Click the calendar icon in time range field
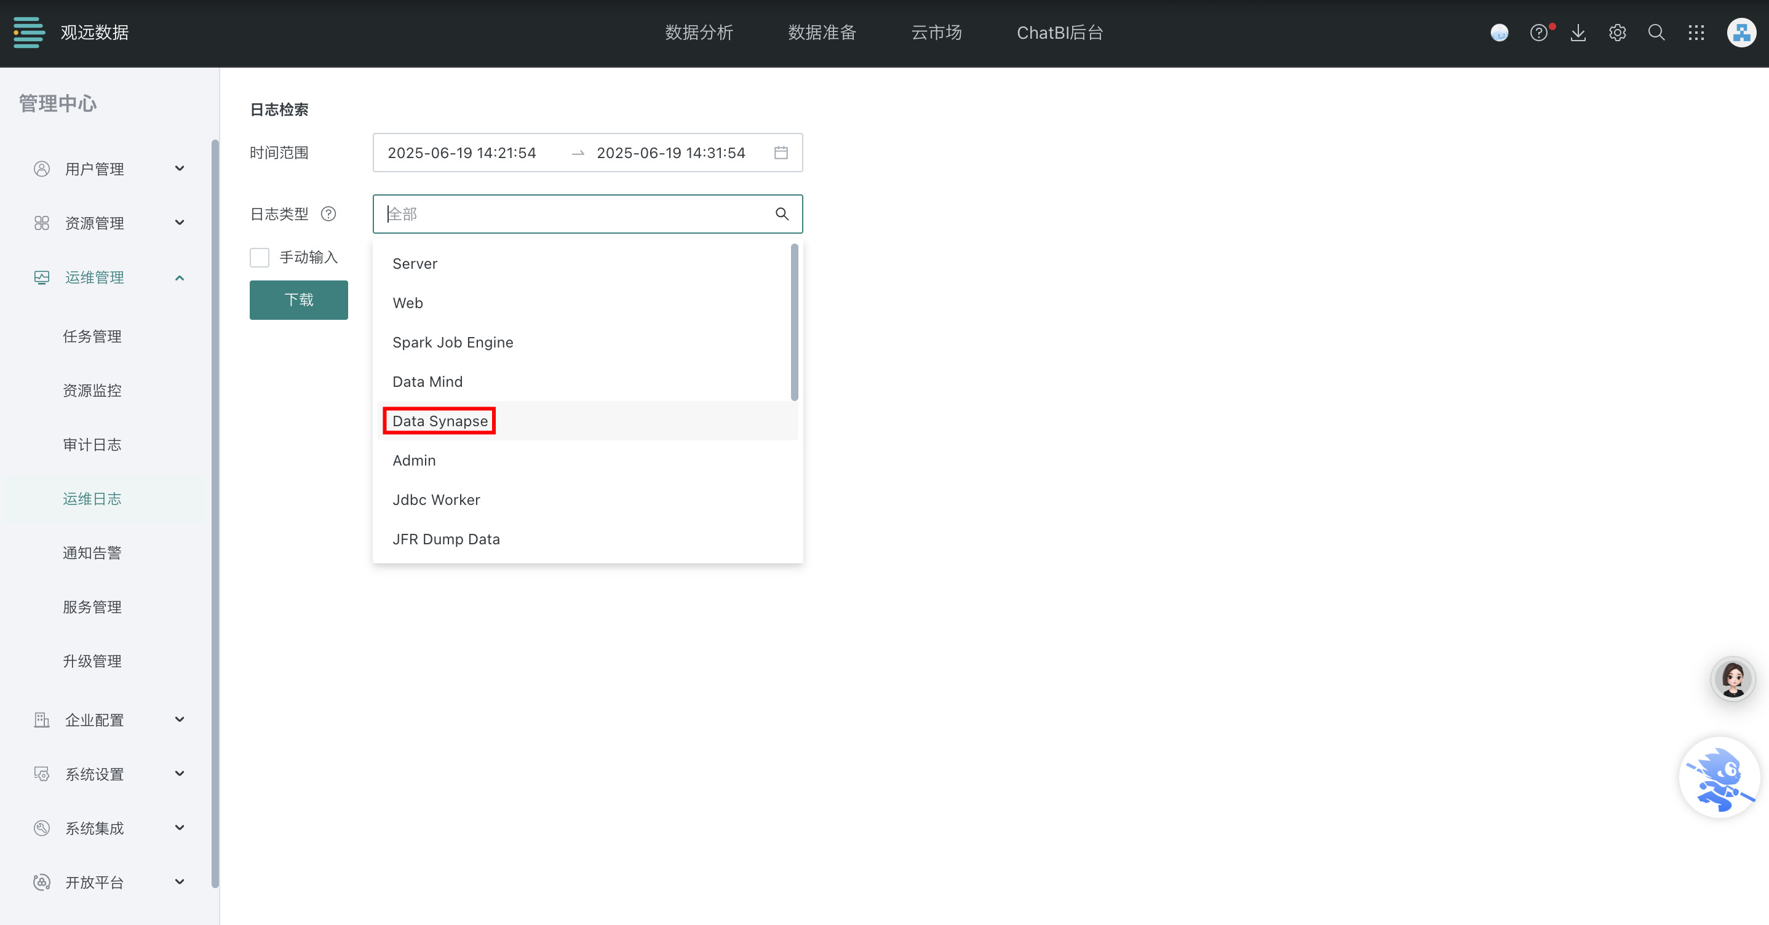The width and height of the screenshot is (1769, 925). click(x=781, y=153)
